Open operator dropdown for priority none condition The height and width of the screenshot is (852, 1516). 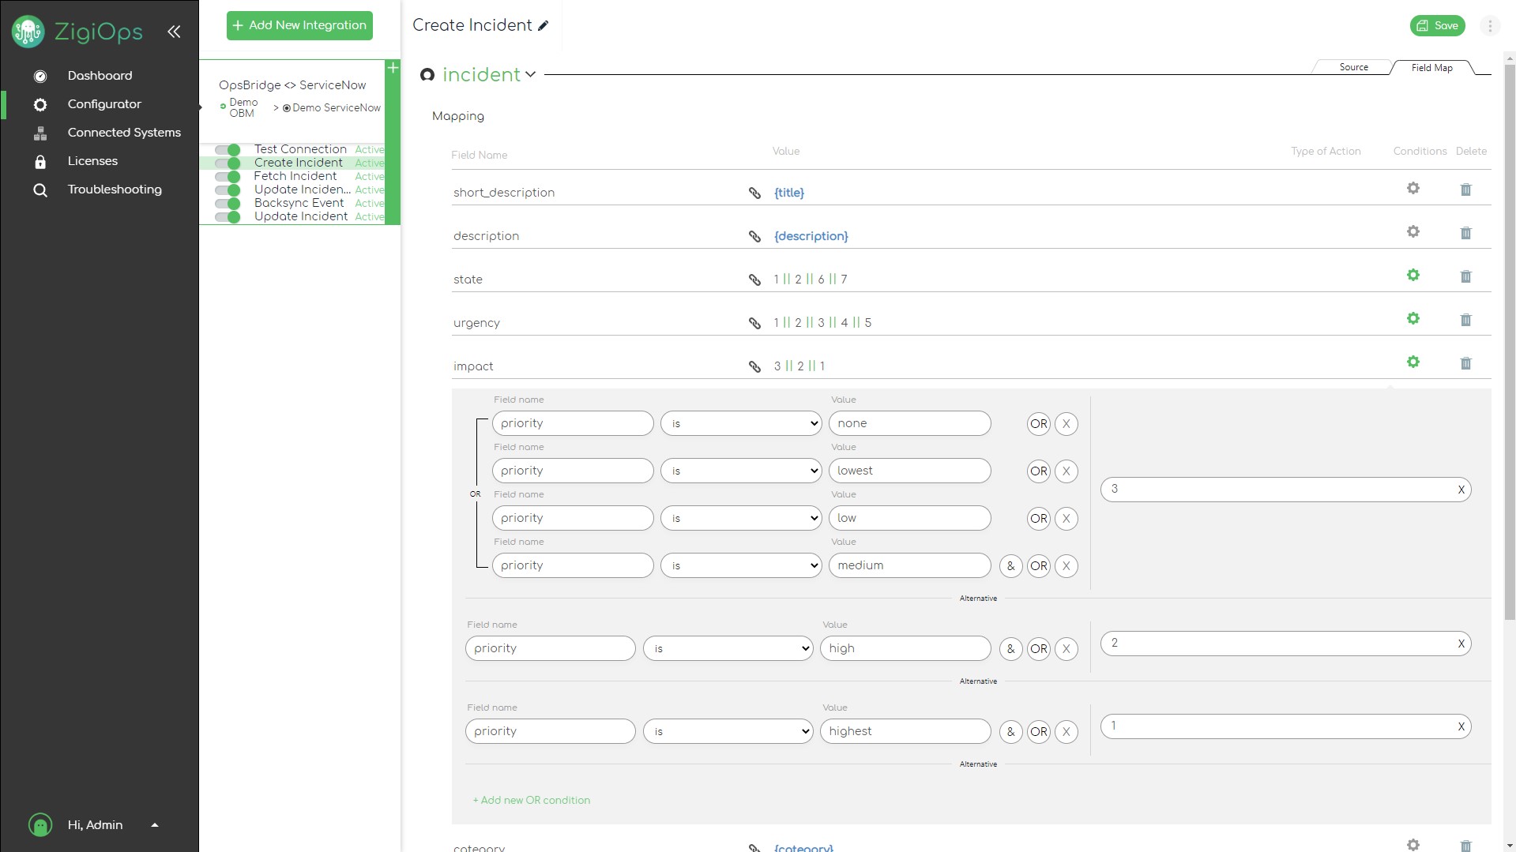(x=741, y=424)
